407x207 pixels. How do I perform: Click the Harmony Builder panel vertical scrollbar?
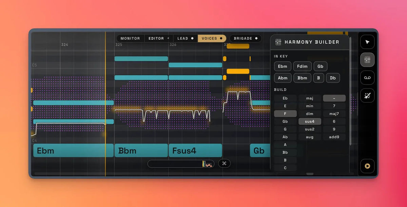coord(350,91)
